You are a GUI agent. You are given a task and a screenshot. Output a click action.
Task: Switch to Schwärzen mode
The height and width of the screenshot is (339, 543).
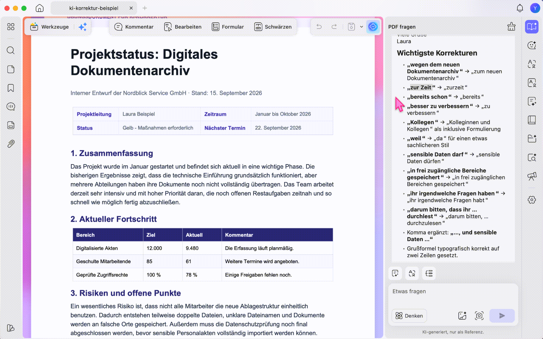tap(273, 27)
